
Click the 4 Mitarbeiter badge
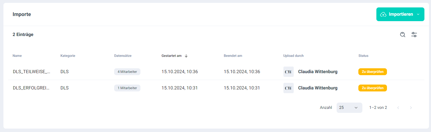click(127, 72)
